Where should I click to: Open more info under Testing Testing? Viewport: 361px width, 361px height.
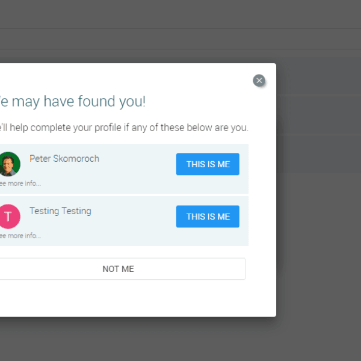pos(20,236)
